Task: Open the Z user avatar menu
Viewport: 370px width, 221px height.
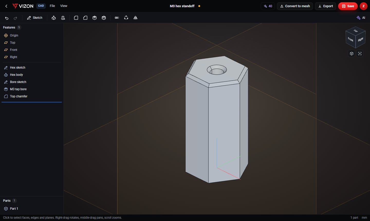Action: (364, 6)
